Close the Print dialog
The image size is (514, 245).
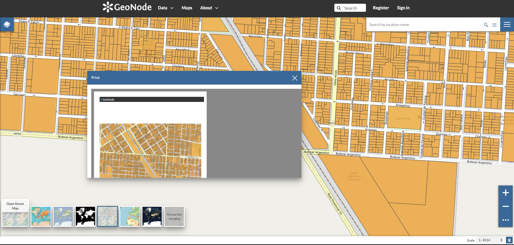[x=294, y=78]
